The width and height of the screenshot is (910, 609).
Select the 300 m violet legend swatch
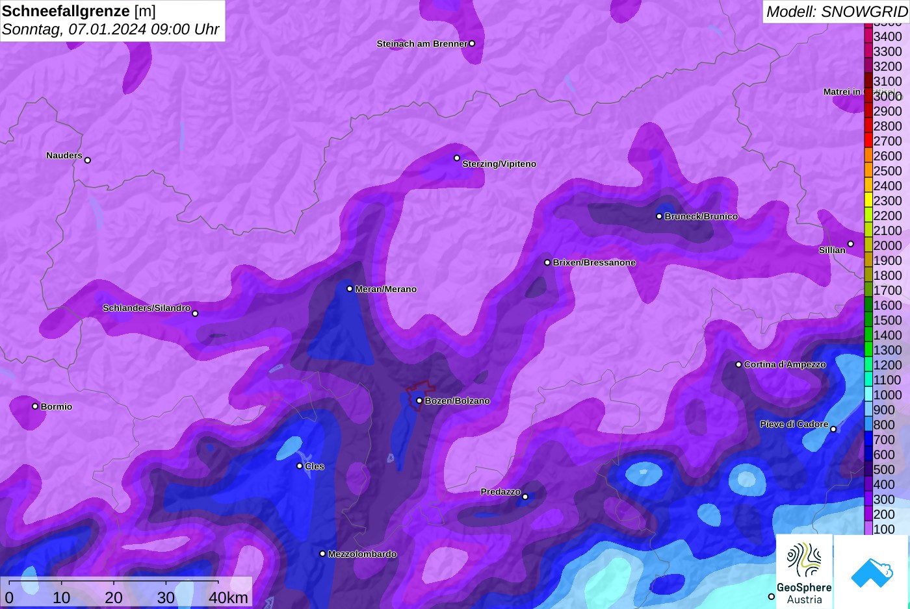tap(868, 499)
